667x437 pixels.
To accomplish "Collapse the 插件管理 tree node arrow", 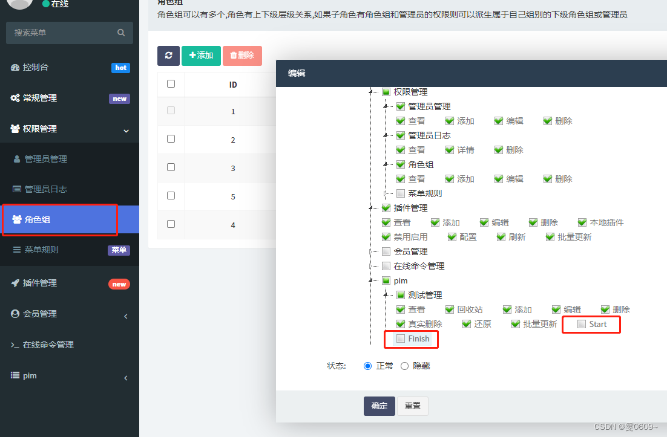I will (371, 208).
